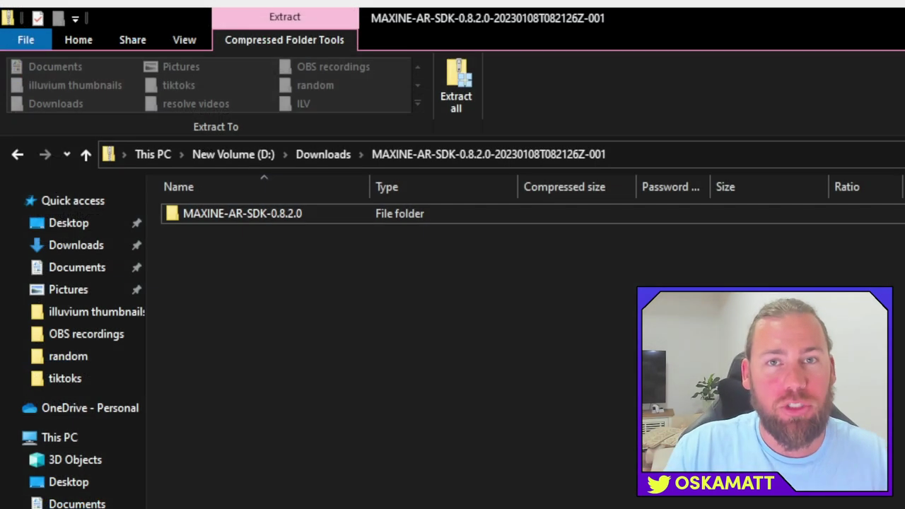Click the forward navigation arrow
The image size is (905, 509).
tap(45, 154)
